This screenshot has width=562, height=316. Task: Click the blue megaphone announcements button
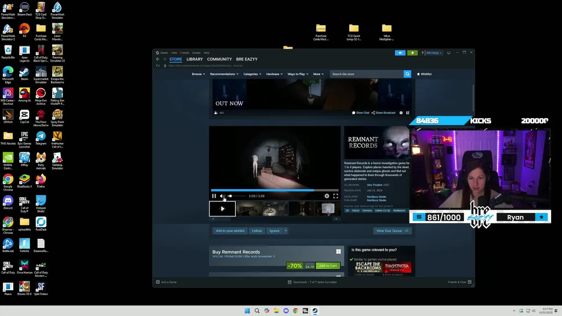pos(400,53)
